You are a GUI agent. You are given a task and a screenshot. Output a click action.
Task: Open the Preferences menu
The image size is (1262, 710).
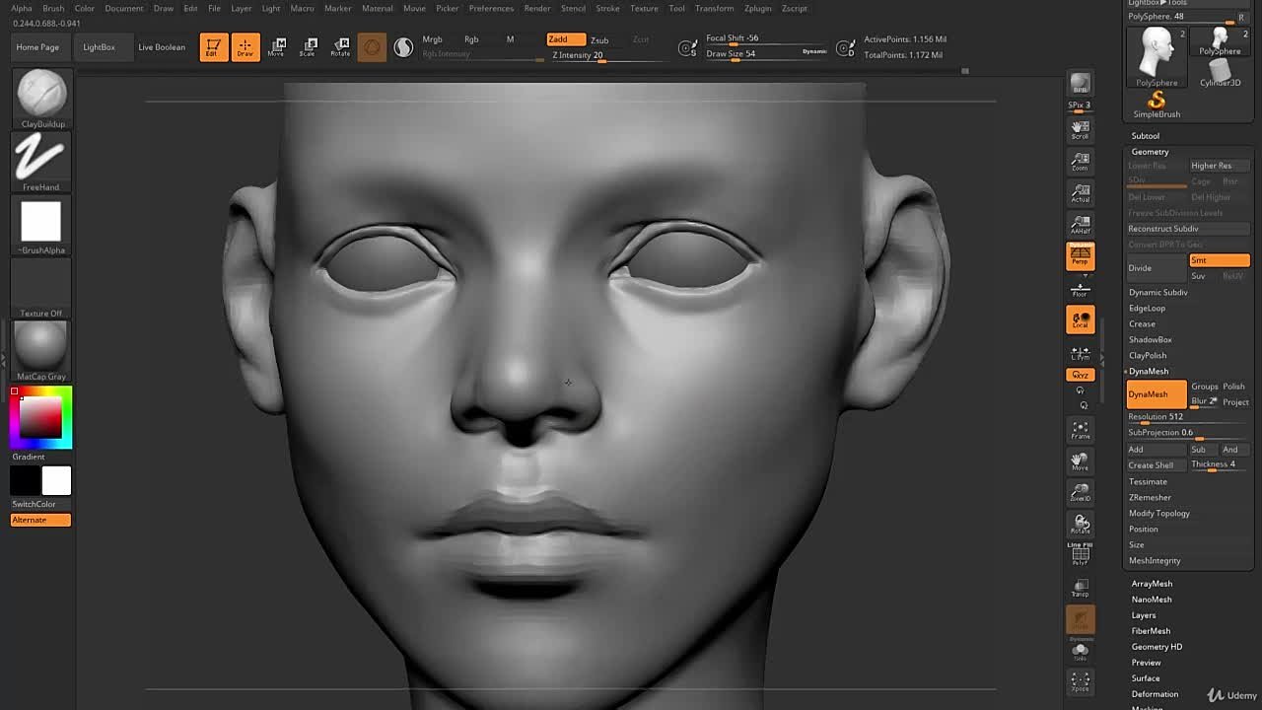pos(491,8)
